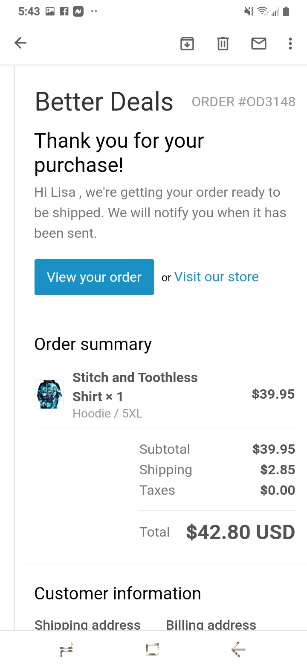Mark the email unread with the envelope icon
This screenshot has width=307, height=666.
click(259, 44)
